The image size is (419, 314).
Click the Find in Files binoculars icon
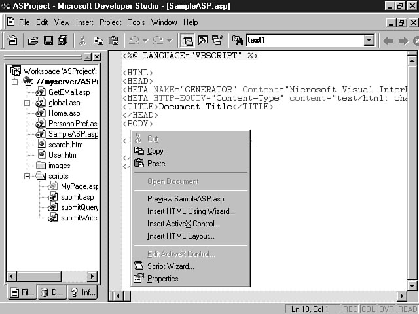click(236, 41)
